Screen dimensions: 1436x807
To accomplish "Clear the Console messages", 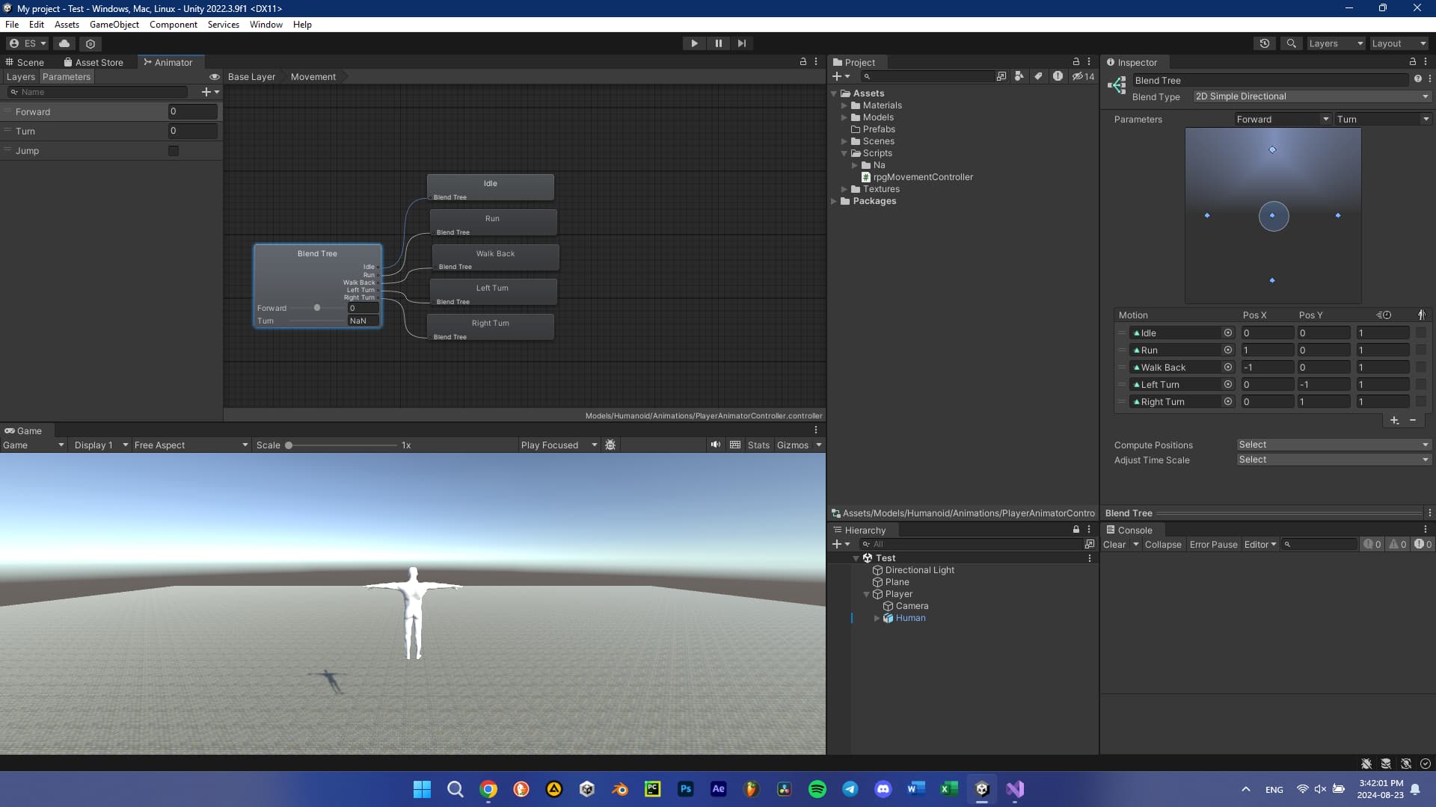I will coord(1115,544).
